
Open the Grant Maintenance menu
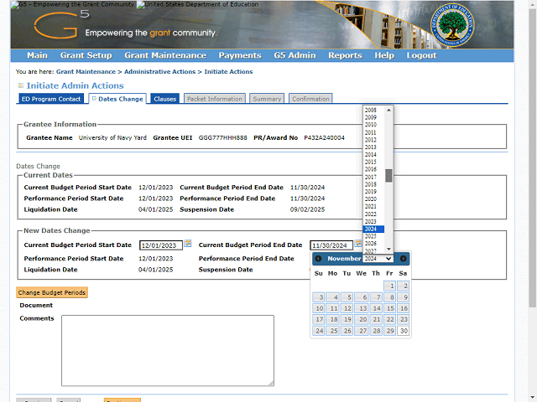pyautogui.click(x=164, y=55)
